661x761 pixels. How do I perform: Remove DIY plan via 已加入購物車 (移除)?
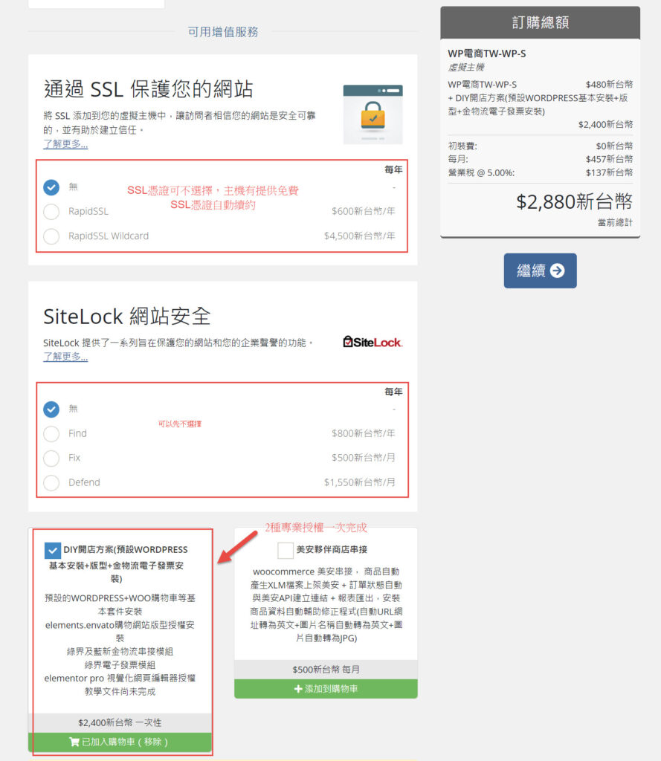pos(120,742)
